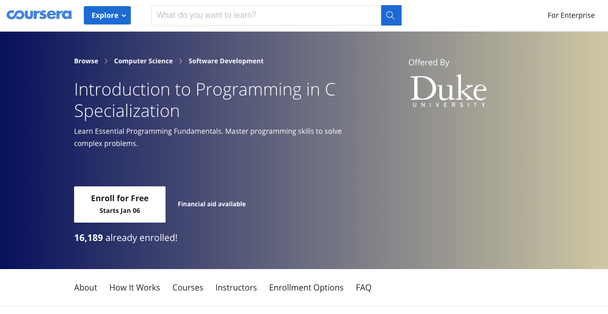608x314 pixels.
Task: Open the Financial aid available link
Action: 212,204
